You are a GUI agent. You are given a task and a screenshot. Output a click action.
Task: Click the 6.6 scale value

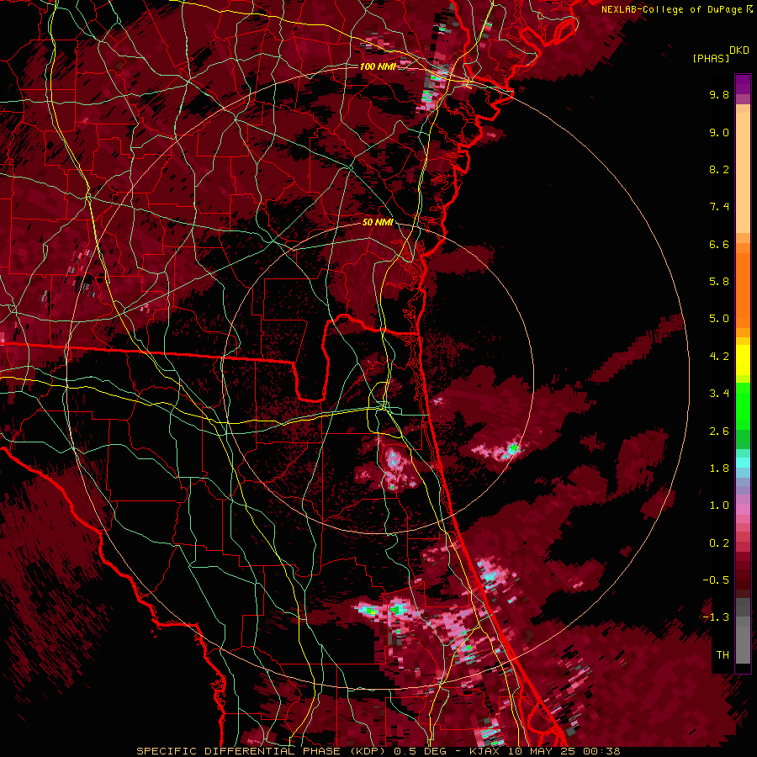(719, 244)
